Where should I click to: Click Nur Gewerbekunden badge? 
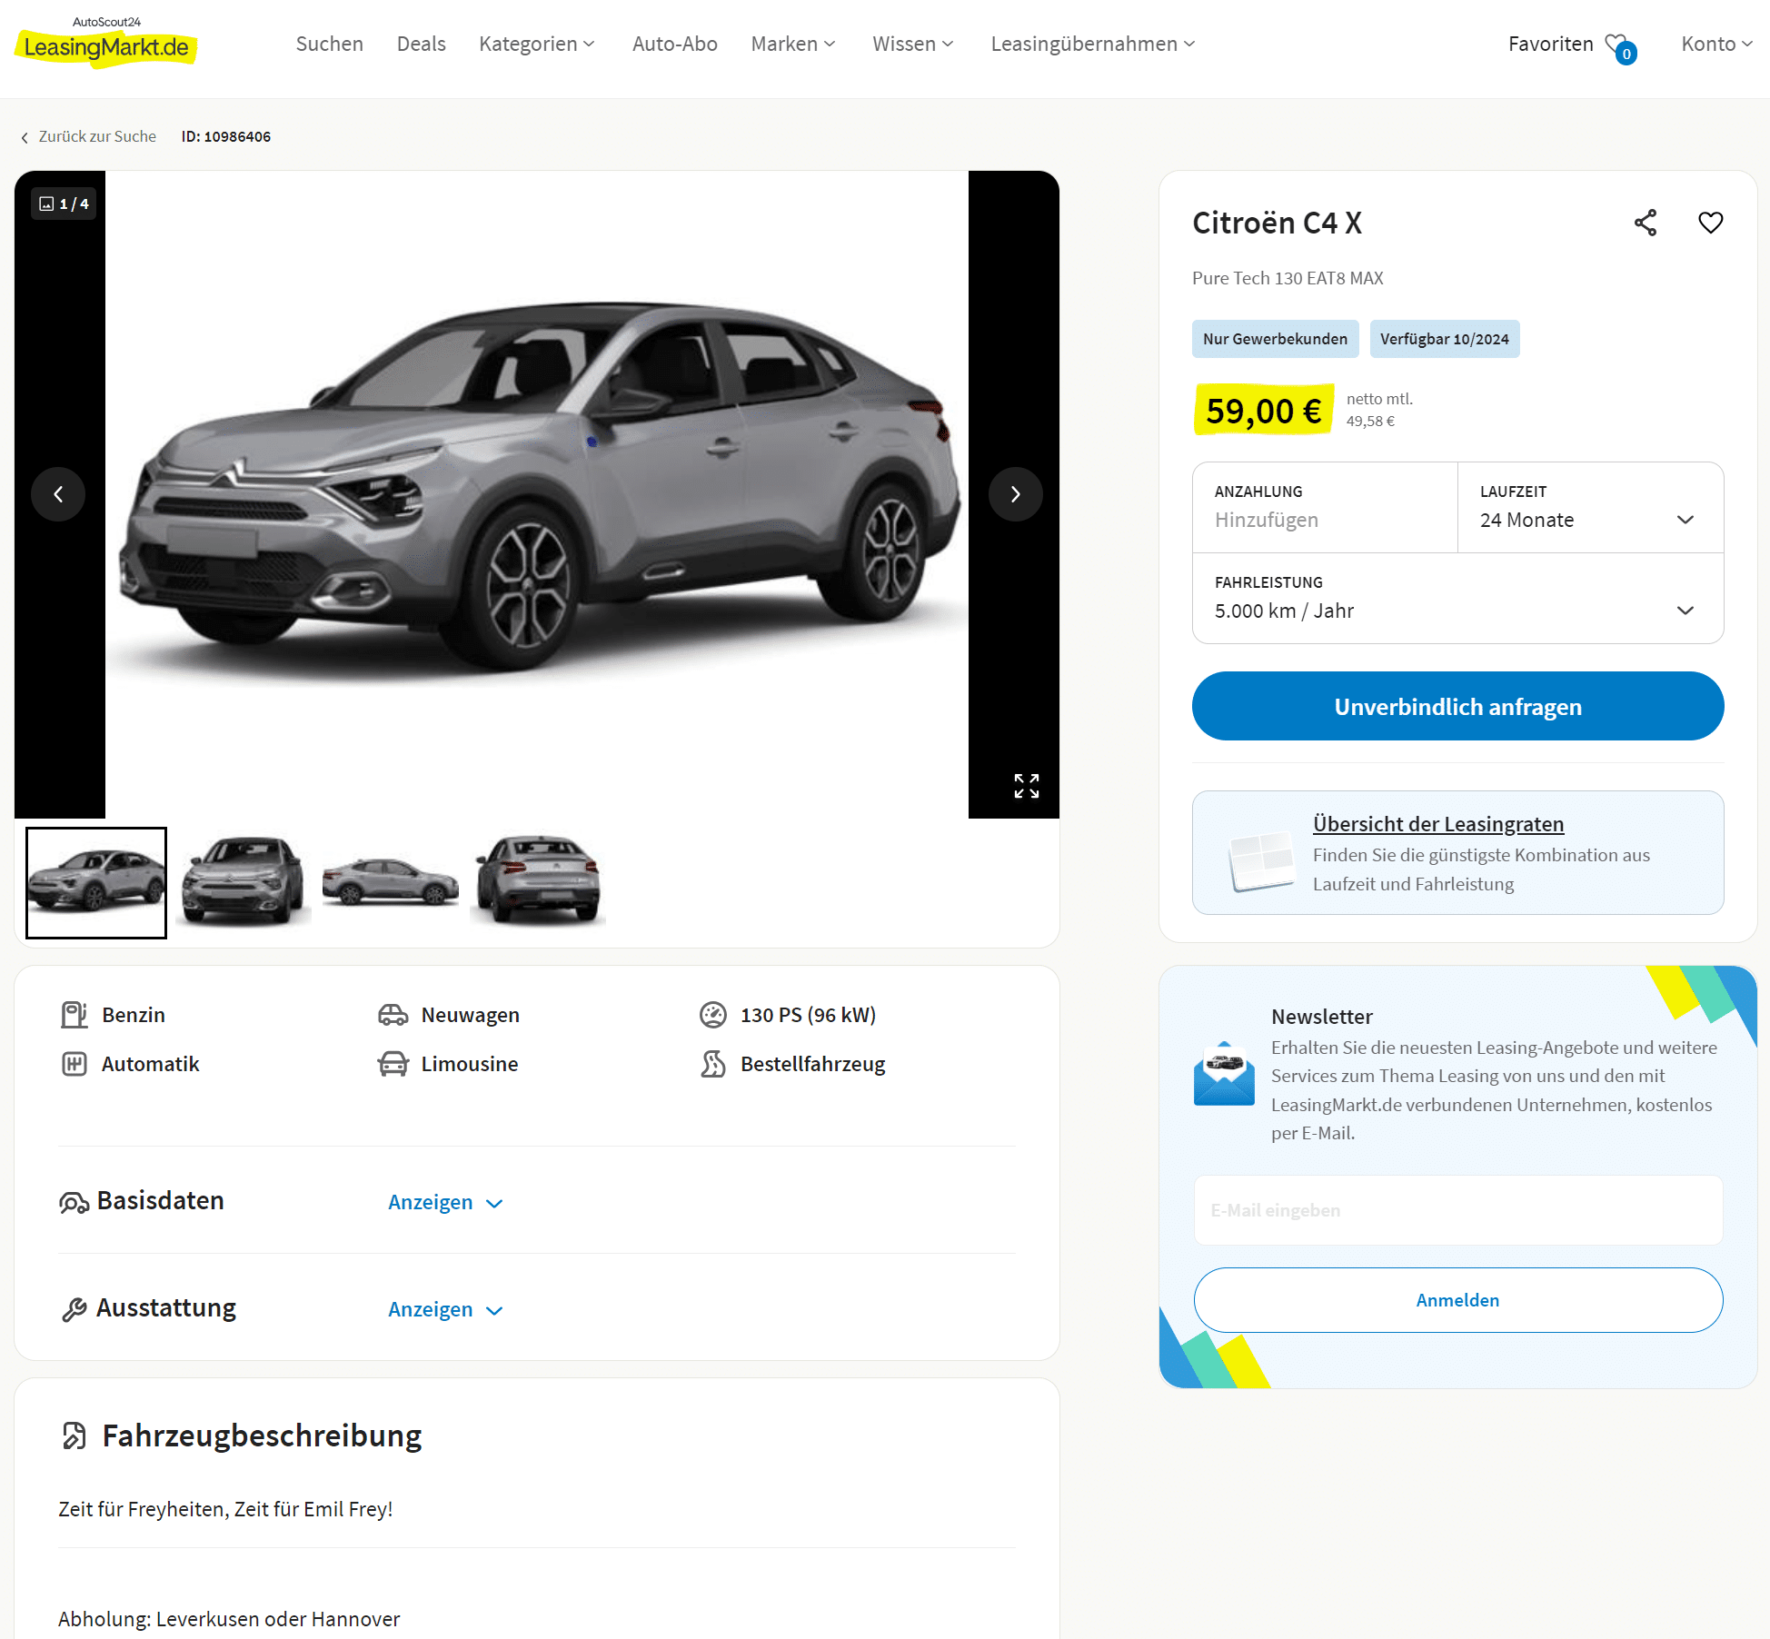pos(1275,339)
